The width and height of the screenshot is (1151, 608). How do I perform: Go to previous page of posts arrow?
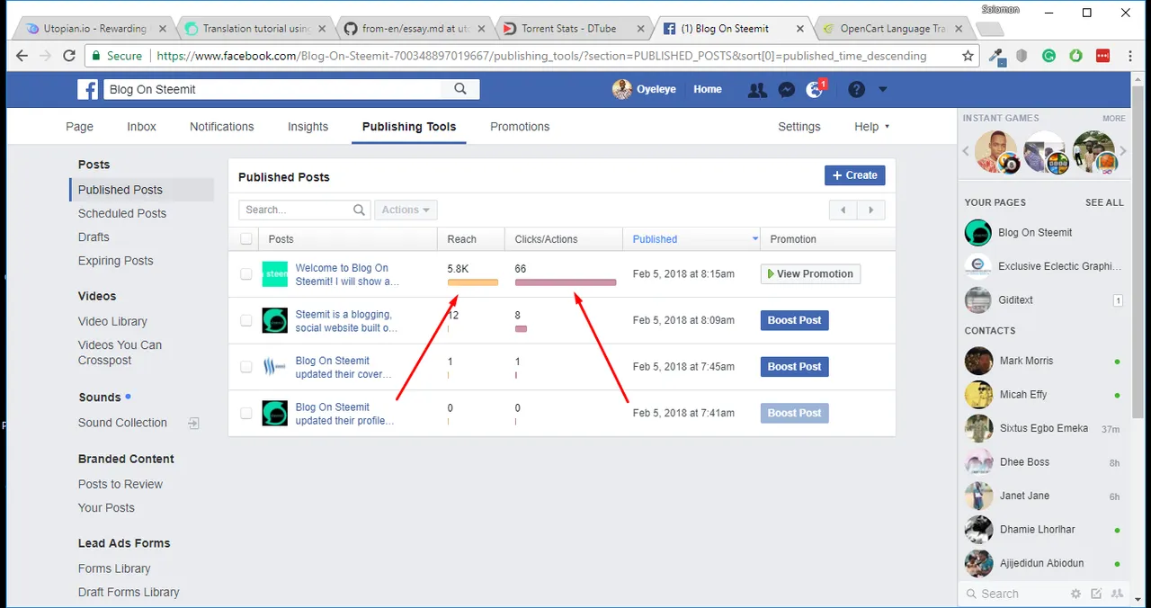(x=843, y=210)
